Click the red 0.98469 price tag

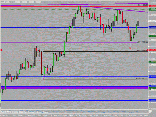[152, 50]
